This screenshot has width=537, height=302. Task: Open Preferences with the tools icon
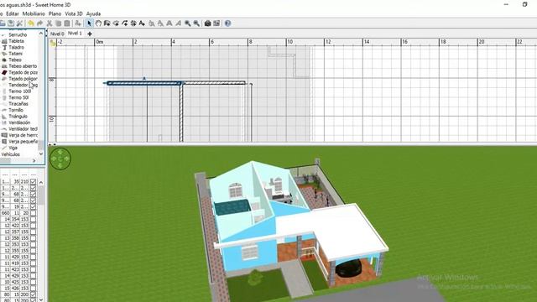19,23
